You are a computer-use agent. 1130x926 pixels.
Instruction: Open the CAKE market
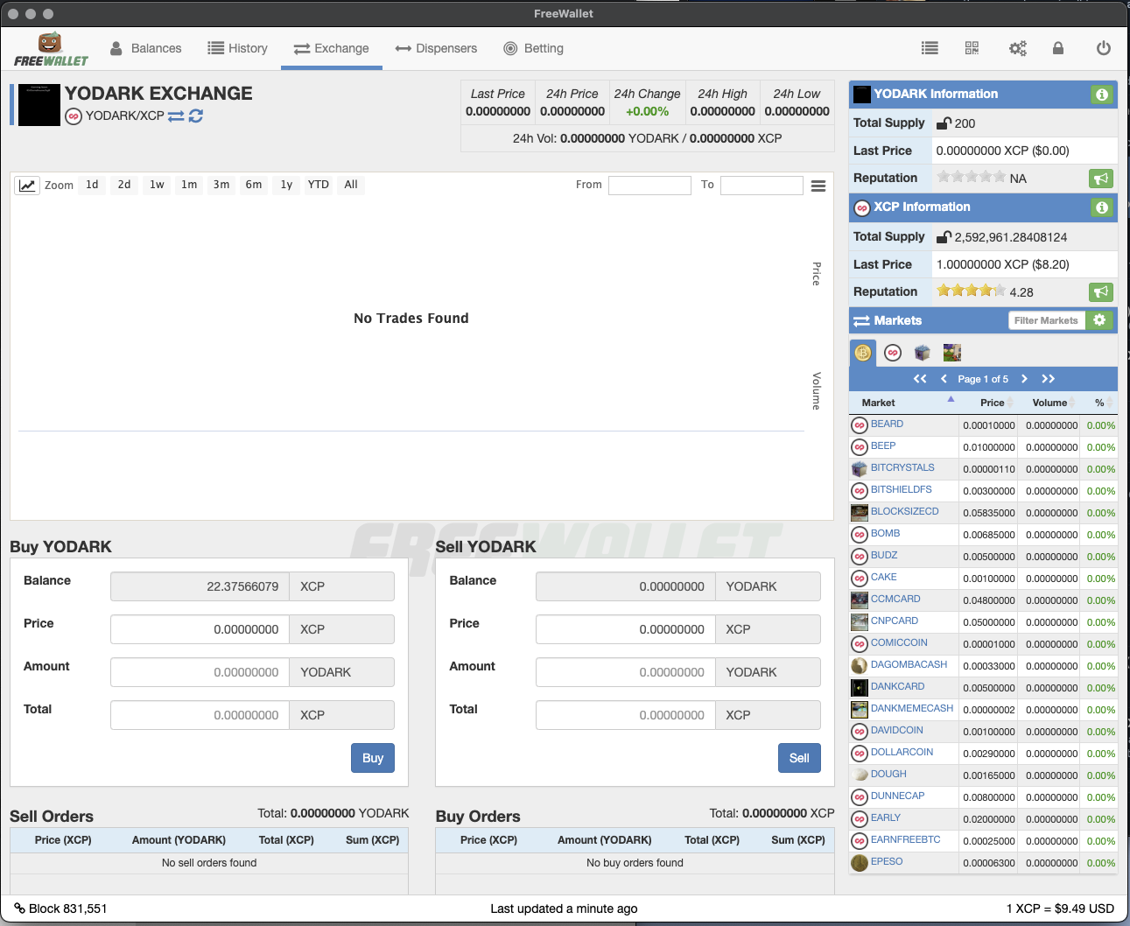click(883, 577)
